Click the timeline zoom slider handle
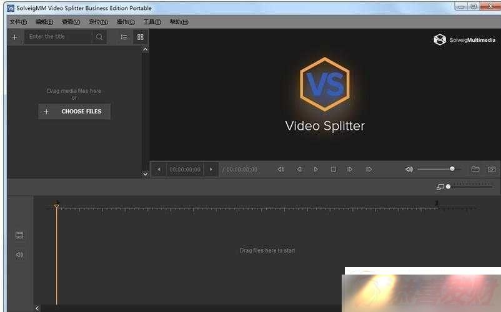Image resolution: width=501 pixels, height=312 pixels. click(x=449, y=187)
